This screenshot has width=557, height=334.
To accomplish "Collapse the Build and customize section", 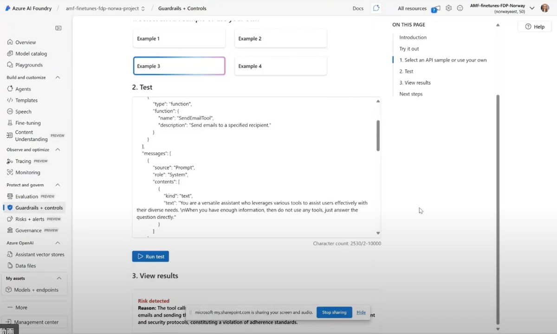I will [x=58, y=77].
